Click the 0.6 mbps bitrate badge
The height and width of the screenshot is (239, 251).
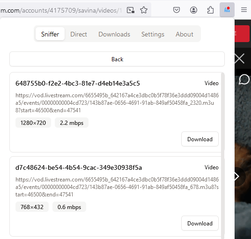pos(69,207)
